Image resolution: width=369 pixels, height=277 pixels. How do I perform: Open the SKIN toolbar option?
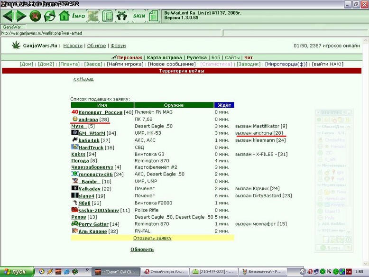[x=139, y=16]
